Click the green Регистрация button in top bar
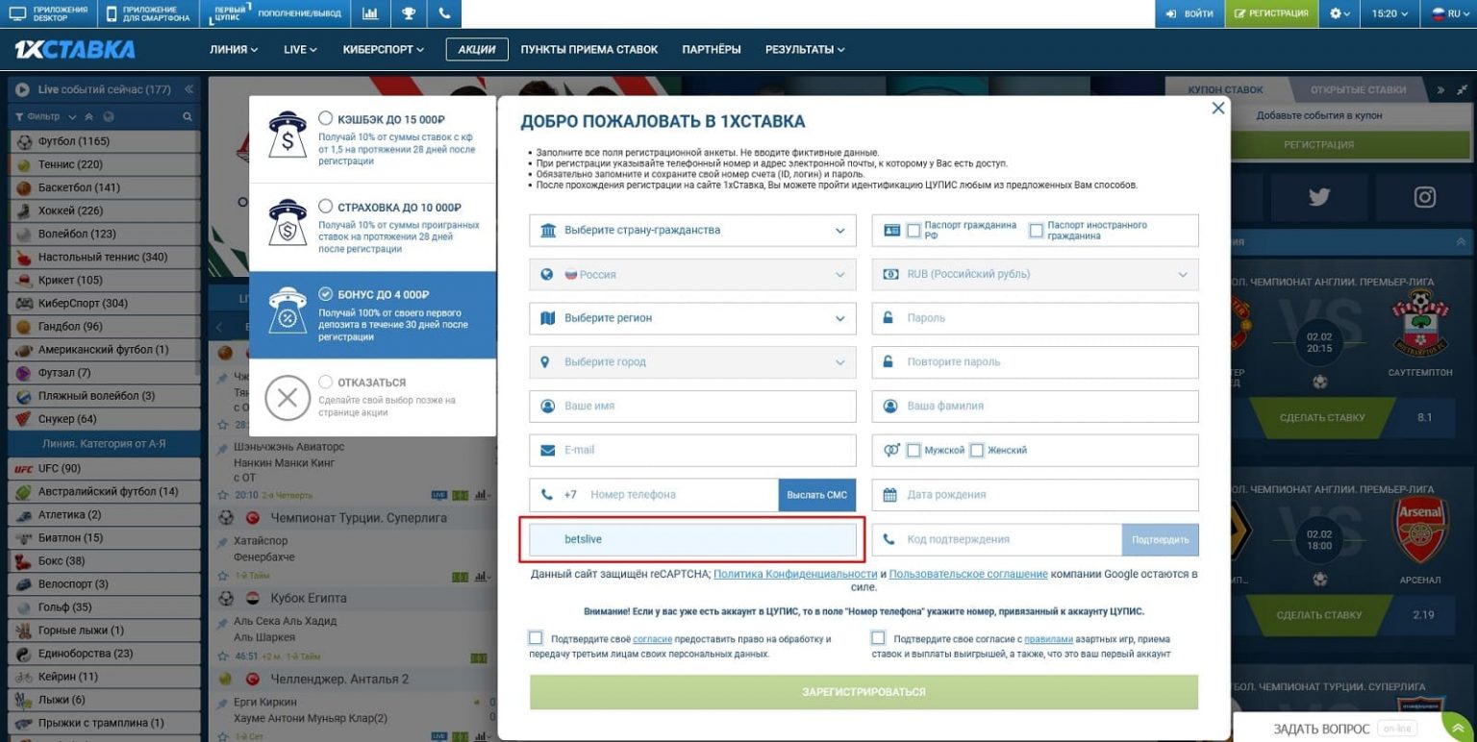The image size is (1477, 742). tap(1271, 13)
